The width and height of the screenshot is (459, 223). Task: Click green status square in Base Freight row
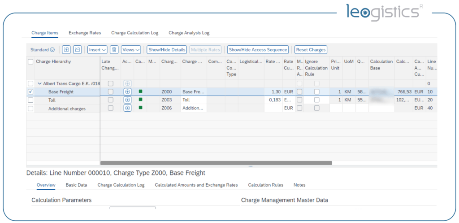(x=140, y=92)
